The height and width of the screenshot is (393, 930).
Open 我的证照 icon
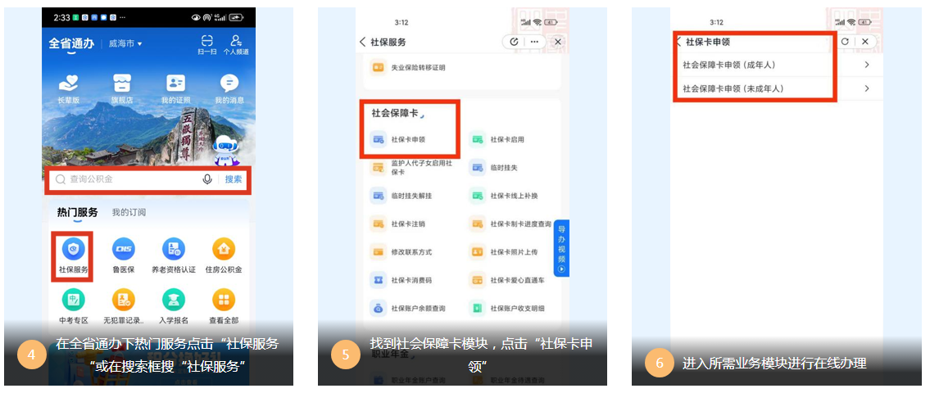pyautogui.click(x=175, y=84)
